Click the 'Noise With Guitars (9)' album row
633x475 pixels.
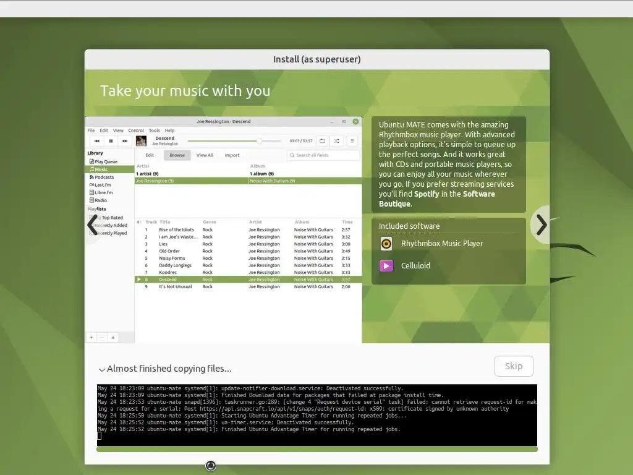(x=305, y=181)
